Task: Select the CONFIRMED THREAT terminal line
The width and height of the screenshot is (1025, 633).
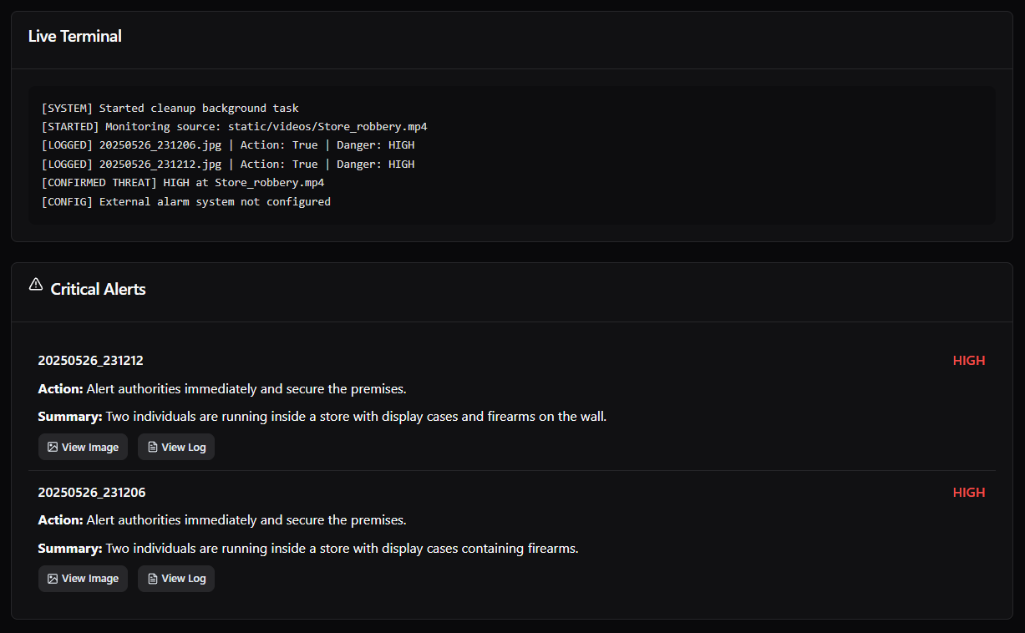Action: [182, 183]
